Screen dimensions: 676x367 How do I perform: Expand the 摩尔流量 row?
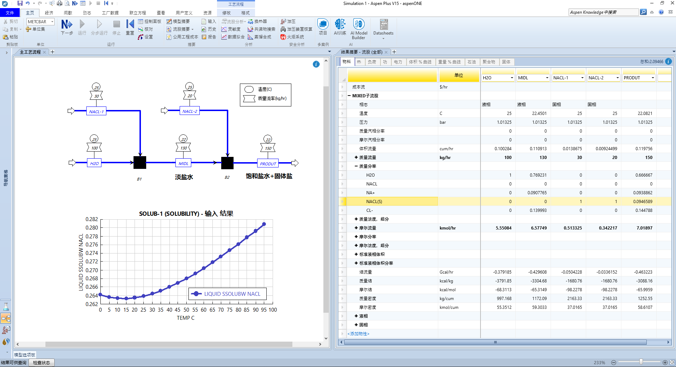356,228
